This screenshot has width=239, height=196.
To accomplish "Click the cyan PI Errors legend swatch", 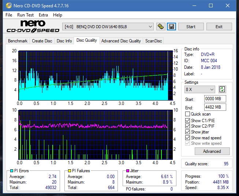I will 12,171.
